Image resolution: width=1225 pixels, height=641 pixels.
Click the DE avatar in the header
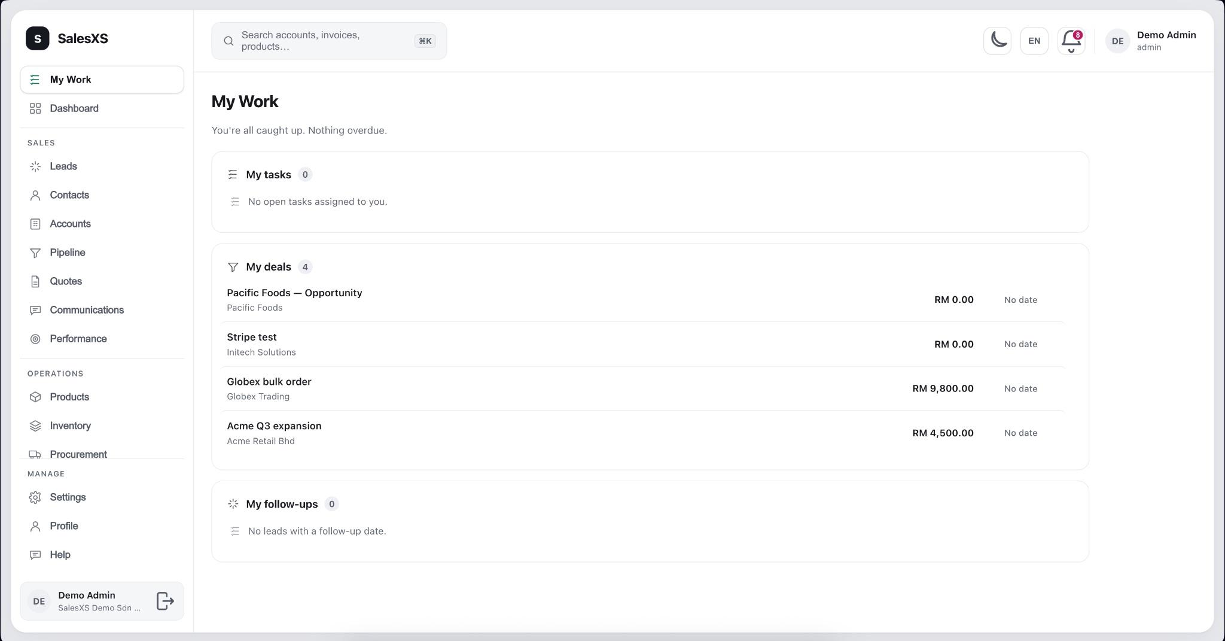coord(1117,41)
